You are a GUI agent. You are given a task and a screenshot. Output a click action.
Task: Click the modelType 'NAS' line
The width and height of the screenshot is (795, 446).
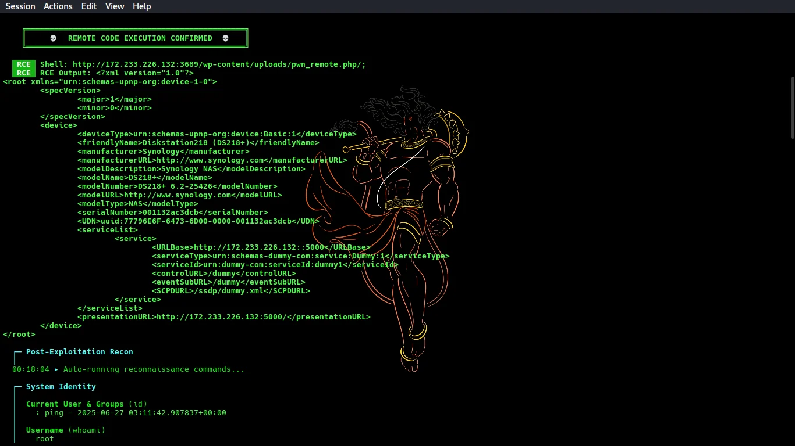tap(138, 204)
